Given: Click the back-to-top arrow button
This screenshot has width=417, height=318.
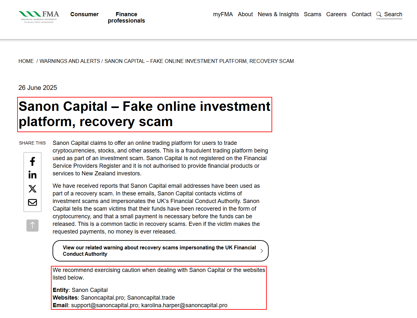Looking at the screenshot, I should coord(32,226).
